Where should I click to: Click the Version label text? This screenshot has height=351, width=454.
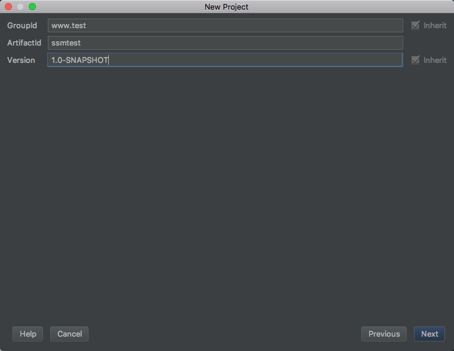click(21, 60)
